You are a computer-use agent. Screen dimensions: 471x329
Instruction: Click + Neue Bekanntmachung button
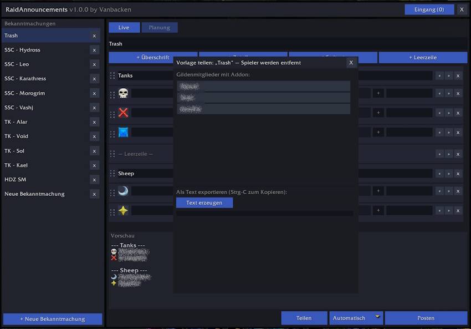pos(53,319)
